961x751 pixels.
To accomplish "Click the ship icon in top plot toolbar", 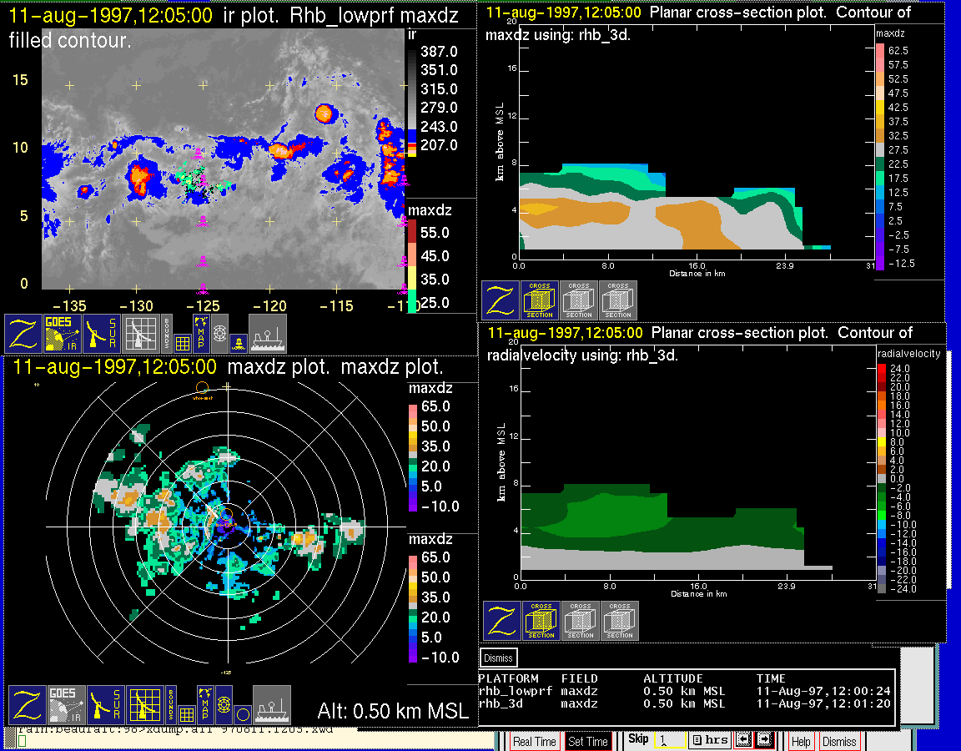I will (268, 334).
